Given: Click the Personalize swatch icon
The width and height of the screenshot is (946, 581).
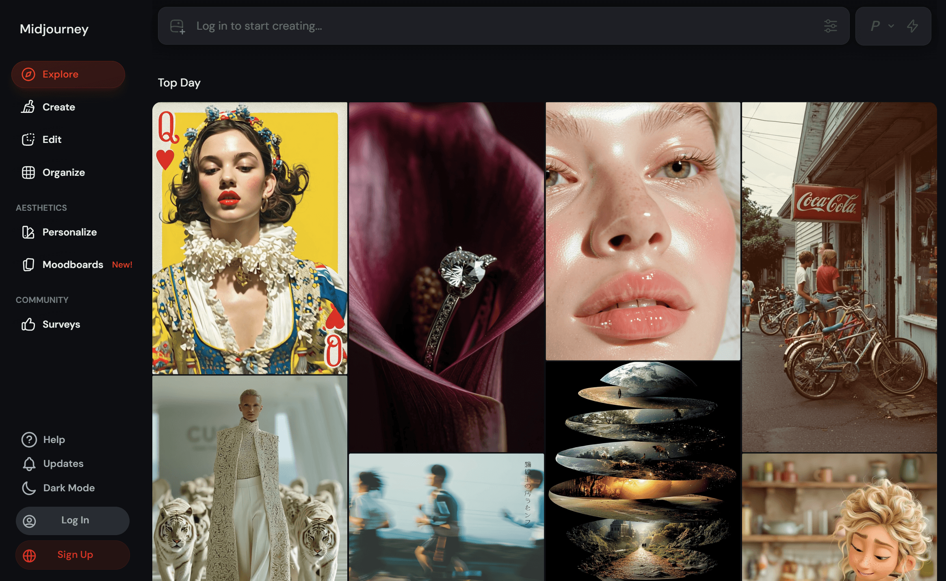Looking at the screenshot, I should click(28, 232).
